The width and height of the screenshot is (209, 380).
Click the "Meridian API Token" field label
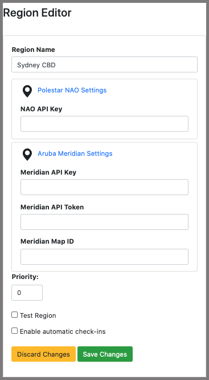pyautogui.click(x=52, y=207)
